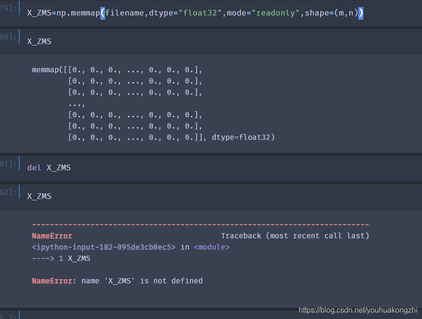
Task: Click the "79]:" cell prompt label
Action: point(8,8)
